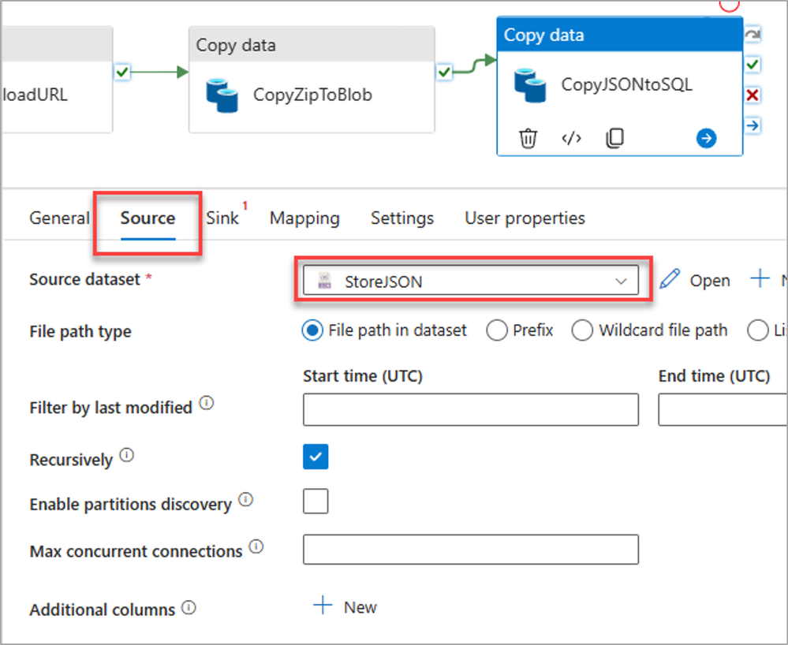Uncheck the Recursively checkbox
The width and height of the screenshot is (788, 645).
click(316, 457)
